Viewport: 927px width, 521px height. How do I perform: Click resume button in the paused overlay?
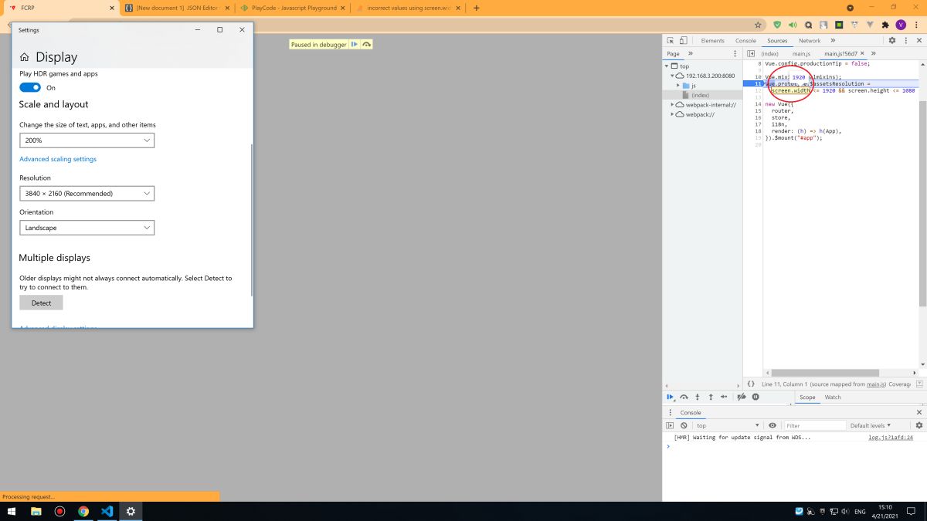(x=355, y=45)
